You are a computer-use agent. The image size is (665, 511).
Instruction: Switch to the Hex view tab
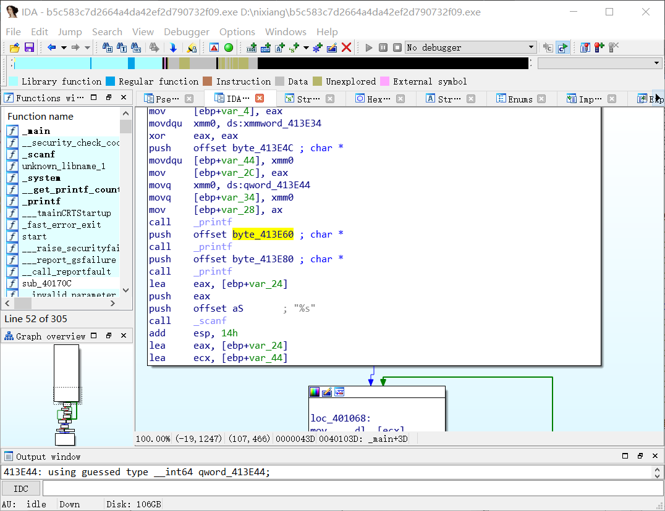pyautogui.click(x=374, y=99)
